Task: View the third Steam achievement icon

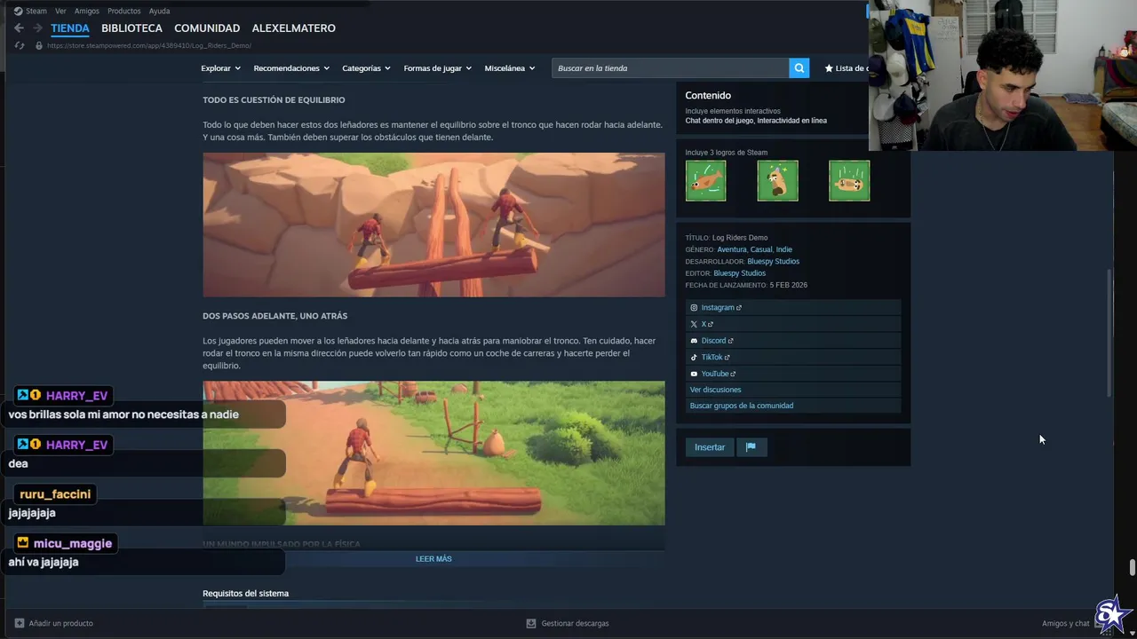Action: coord(849,181)
